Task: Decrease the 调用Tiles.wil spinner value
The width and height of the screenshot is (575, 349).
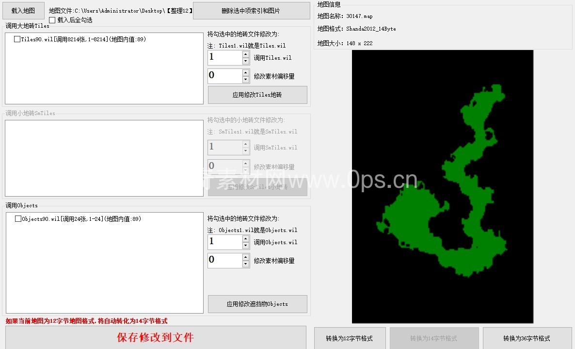Action: pos(246,61)
